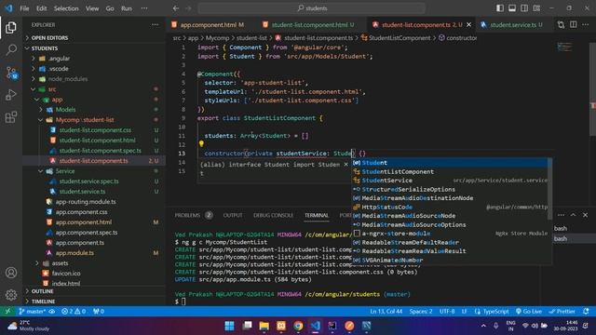Go forward with the navigation arrow
The image size is (596, 335).
(188, 8)
